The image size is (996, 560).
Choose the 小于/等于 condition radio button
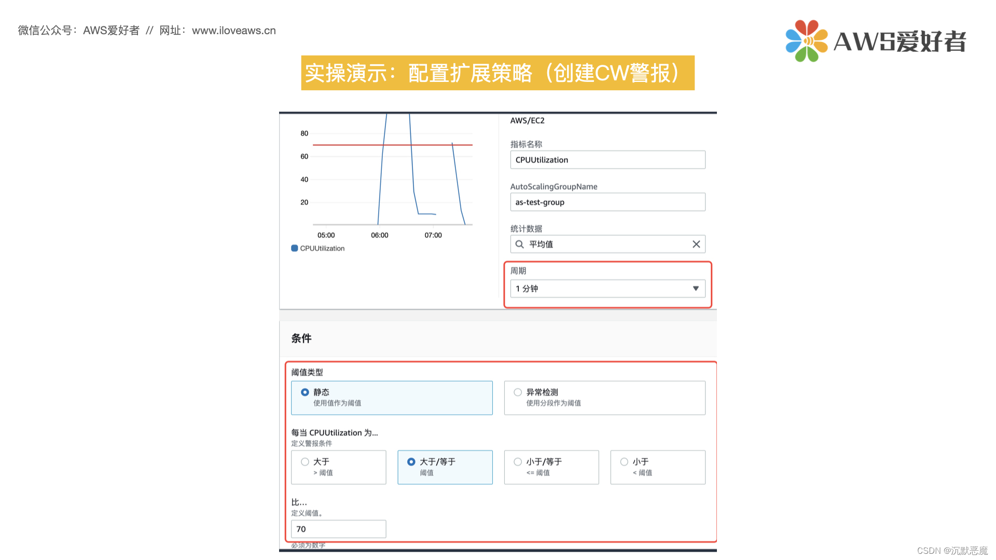[518, 462]
